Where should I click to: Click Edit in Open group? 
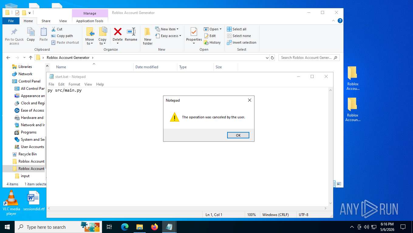click(x=210, y=36)
